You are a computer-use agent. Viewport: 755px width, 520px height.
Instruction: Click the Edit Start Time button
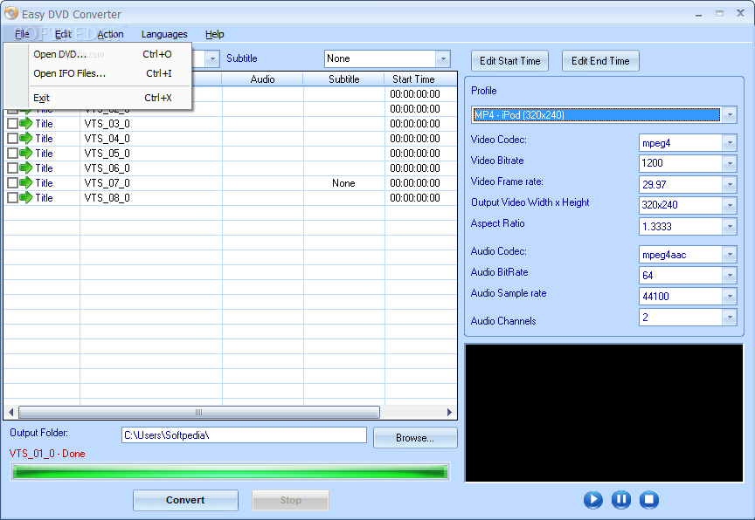pos(510,61)
